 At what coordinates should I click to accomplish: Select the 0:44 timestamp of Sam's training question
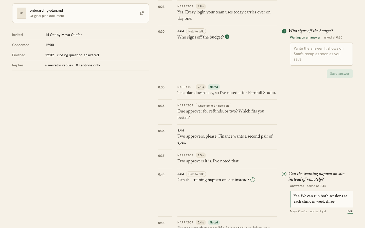161,175
